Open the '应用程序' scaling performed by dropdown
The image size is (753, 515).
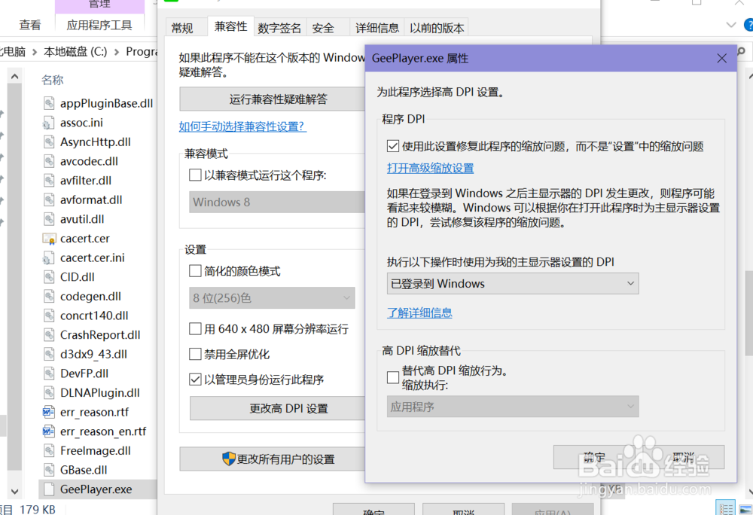tap(513, 407)
